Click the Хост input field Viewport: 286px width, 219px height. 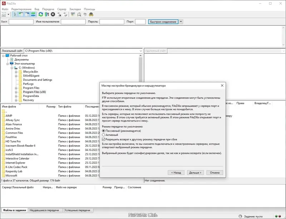click(x=21, y=22)
